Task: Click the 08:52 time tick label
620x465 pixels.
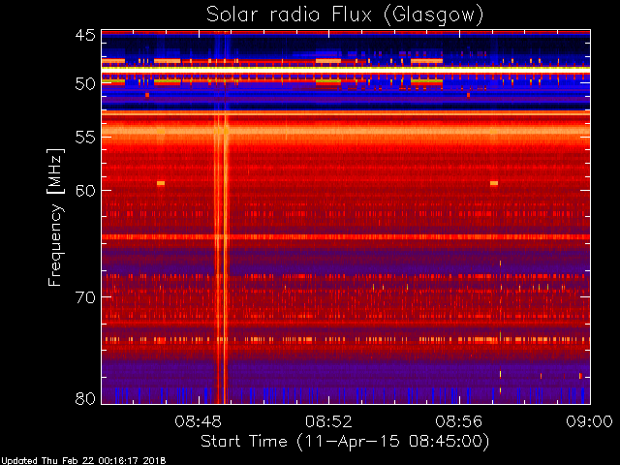Action: pos(328,421)
